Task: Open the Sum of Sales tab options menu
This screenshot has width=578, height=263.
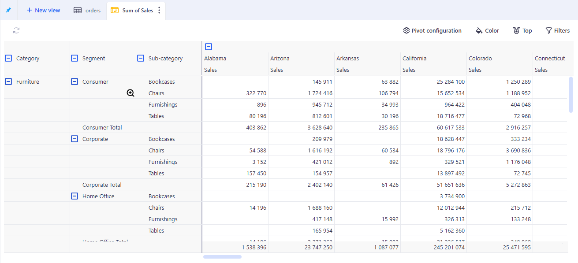Action: click(159, 10)
